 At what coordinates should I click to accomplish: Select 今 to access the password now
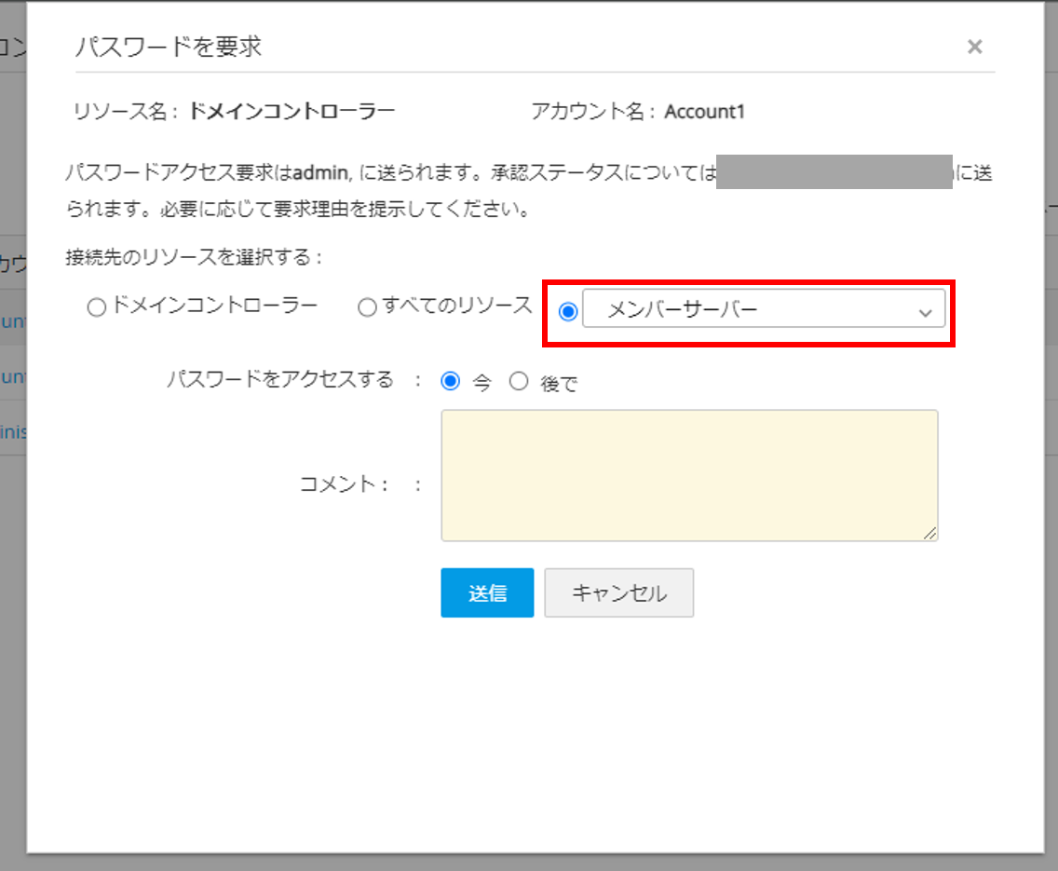coord(451,381)
